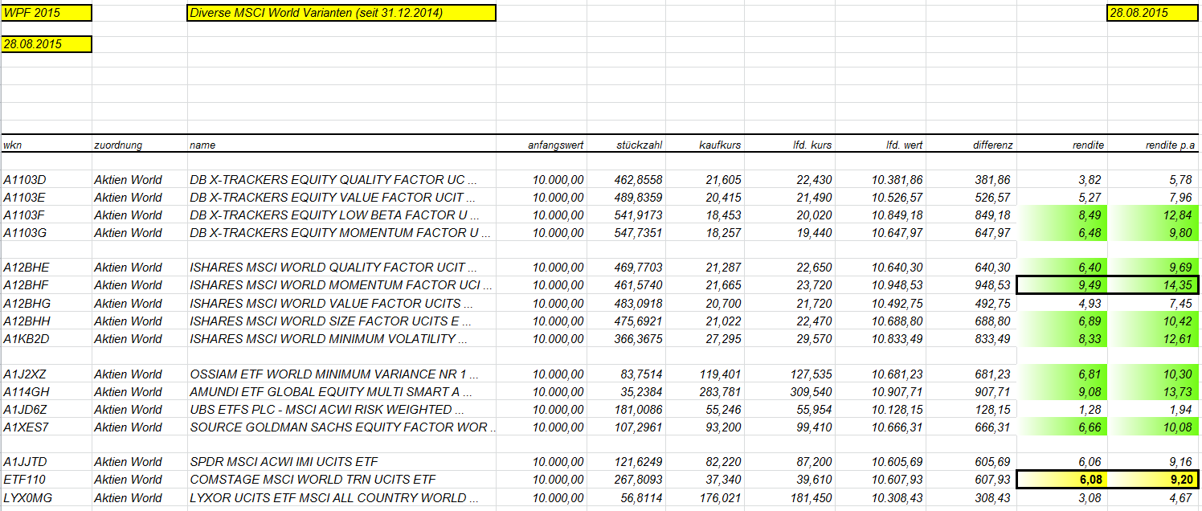
Task: Select the yellow bold rendite value 6,08
Action: pos(1061,479)
